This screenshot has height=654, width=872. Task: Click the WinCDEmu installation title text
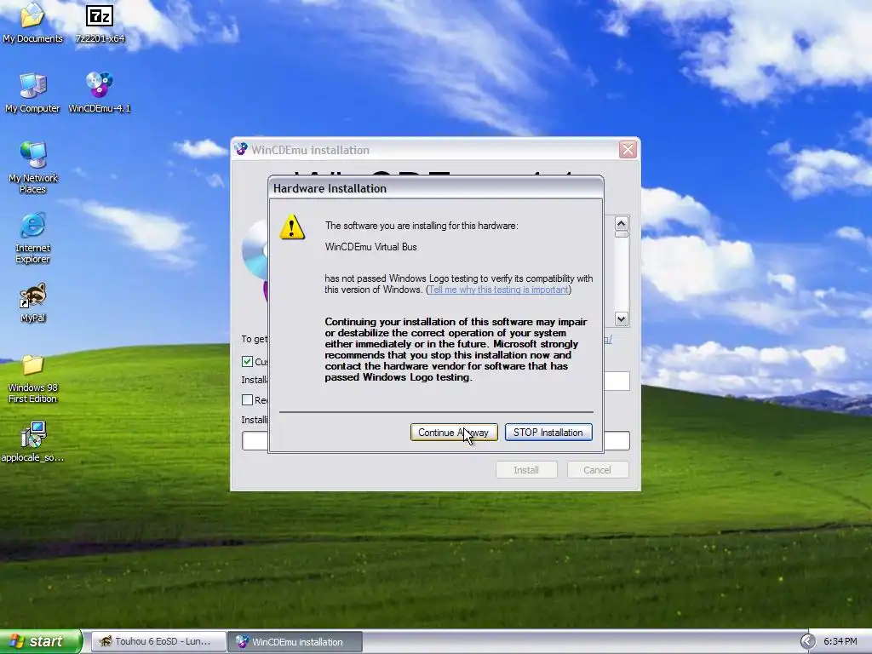tap(310, 150)
